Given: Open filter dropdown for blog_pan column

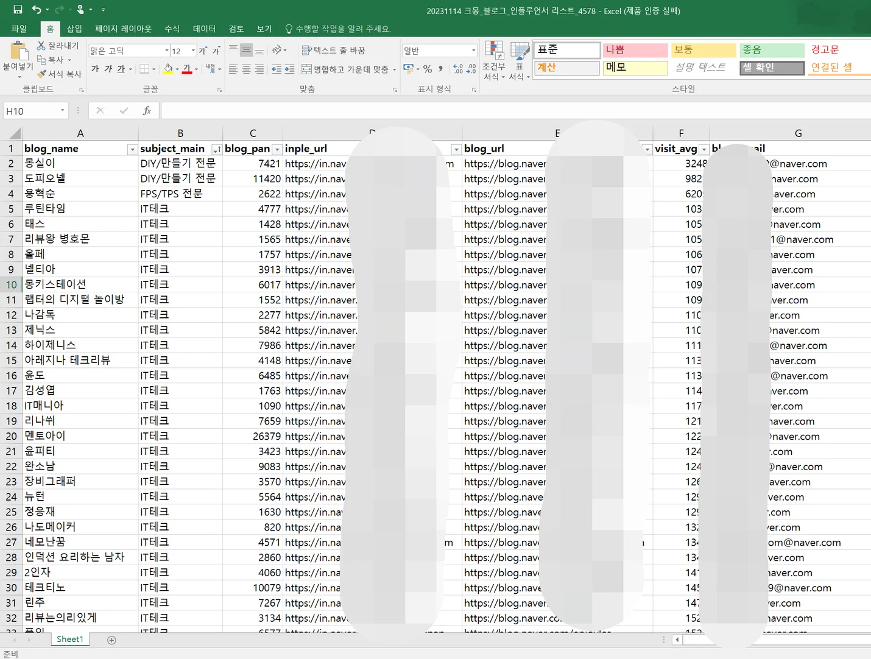Looking at the screenshot, I should 277,149.
